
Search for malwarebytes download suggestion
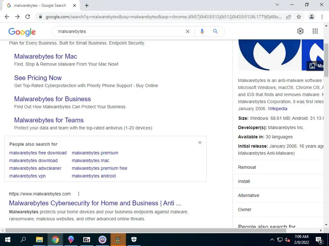33,160
